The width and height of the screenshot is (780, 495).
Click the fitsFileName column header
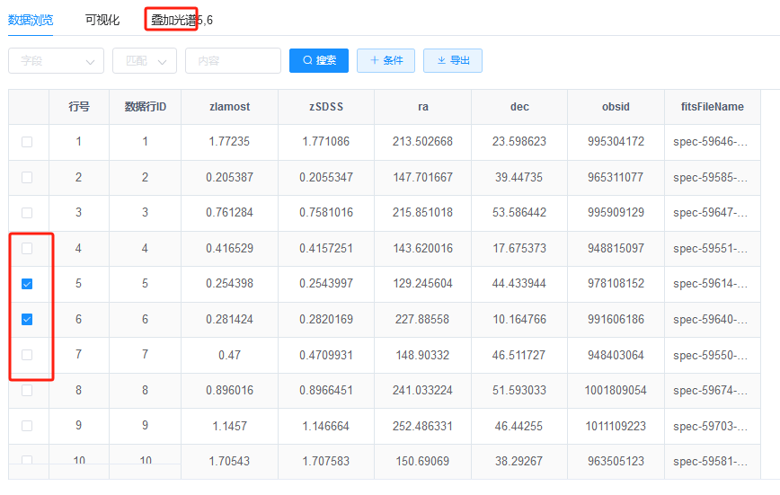tap(712, 107)
